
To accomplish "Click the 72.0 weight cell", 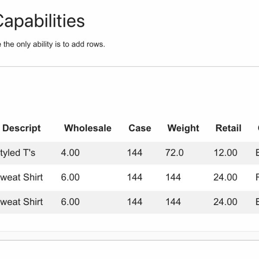I will tap(174, 152).
